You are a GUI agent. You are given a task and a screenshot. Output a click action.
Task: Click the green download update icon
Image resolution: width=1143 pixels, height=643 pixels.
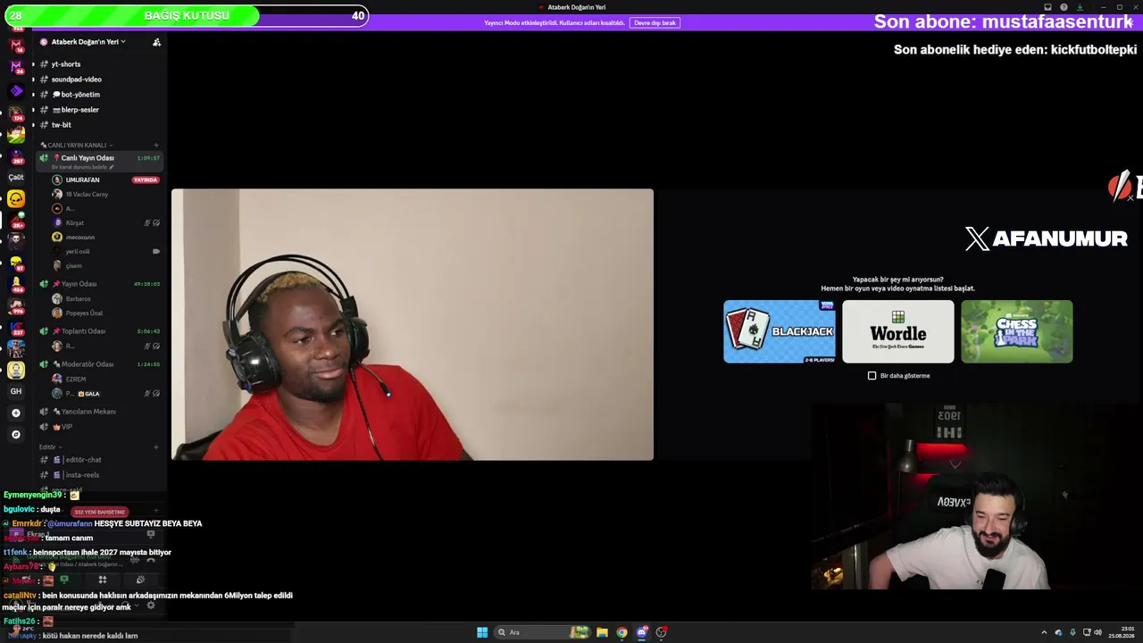click(1080, 7)
